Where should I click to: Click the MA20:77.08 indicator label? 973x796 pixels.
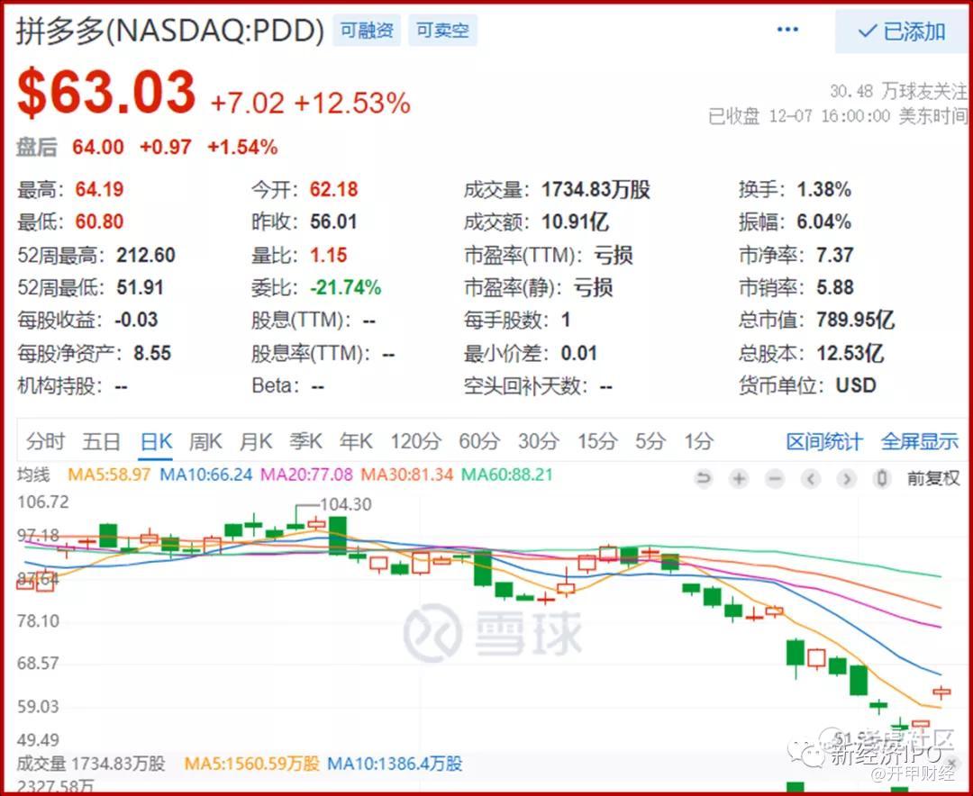306,475
